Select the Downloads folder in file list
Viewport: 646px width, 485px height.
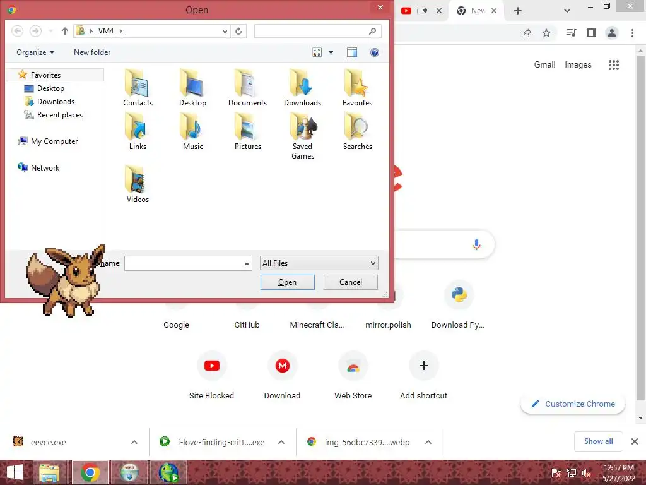302,88
